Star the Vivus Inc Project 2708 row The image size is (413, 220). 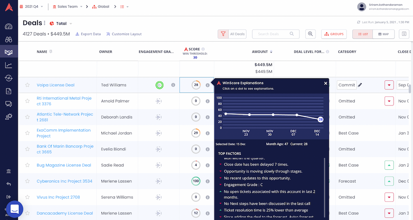(x=27, y=197)
